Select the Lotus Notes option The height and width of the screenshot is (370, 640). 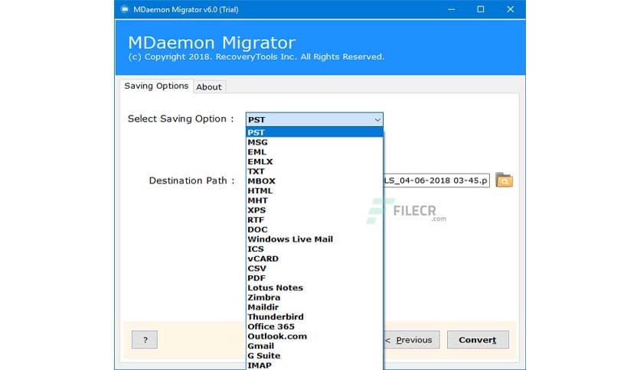click(x=315, y=287)
